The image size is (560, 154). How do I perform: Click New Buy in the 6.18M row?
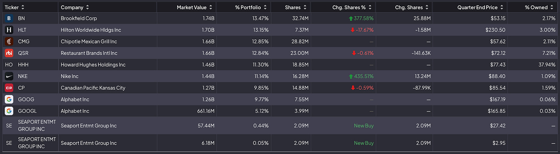tap(363, 143)
